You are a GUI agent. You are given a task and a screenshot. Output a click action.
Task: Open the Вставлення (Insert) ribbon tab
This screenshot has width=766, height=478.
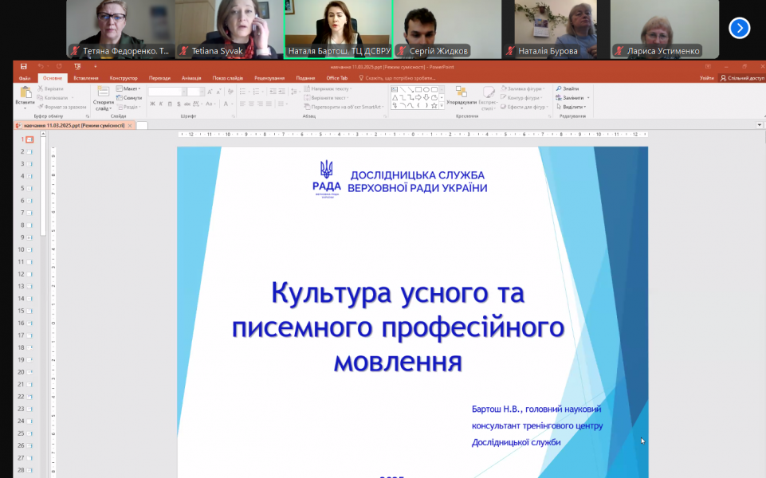coord(86,78)
